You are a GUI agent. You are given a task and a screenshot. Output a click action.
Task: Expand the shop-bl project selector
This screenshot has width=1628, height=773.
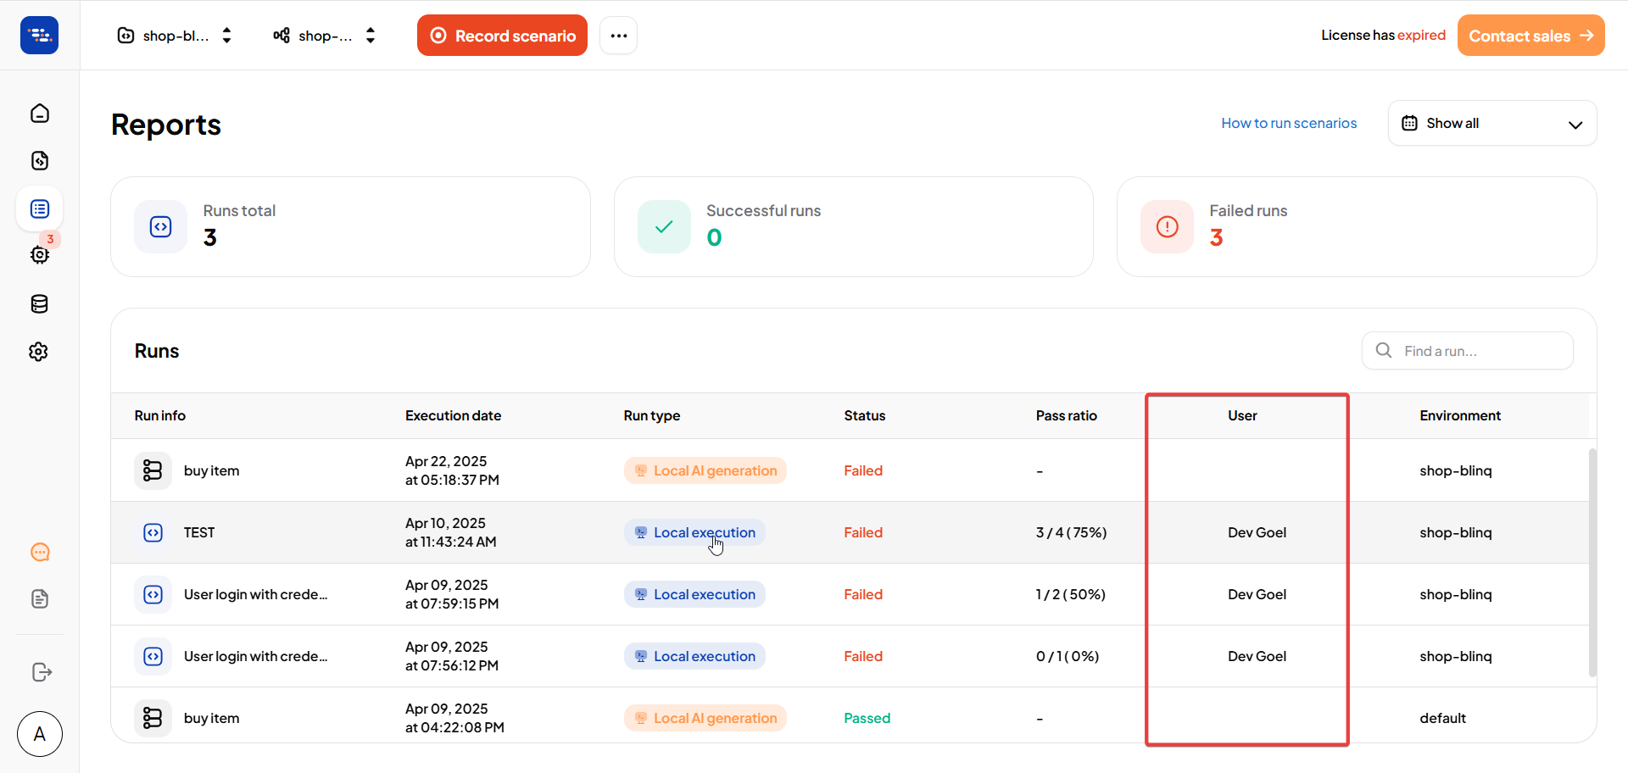[175, 35]
